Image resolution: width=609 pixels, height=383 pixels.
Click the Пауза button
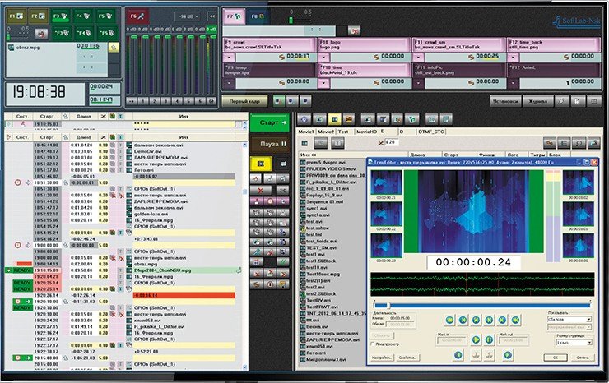coord(270,144)
